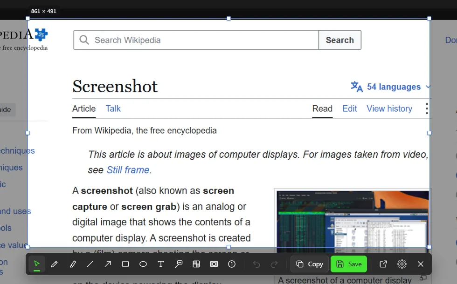Click the 861 × 491 selection size label

(x=44, y=11)
